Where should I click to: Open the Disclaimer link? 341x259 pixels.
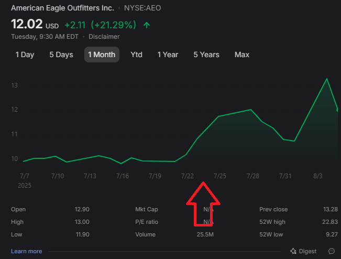tap(104, 37)
